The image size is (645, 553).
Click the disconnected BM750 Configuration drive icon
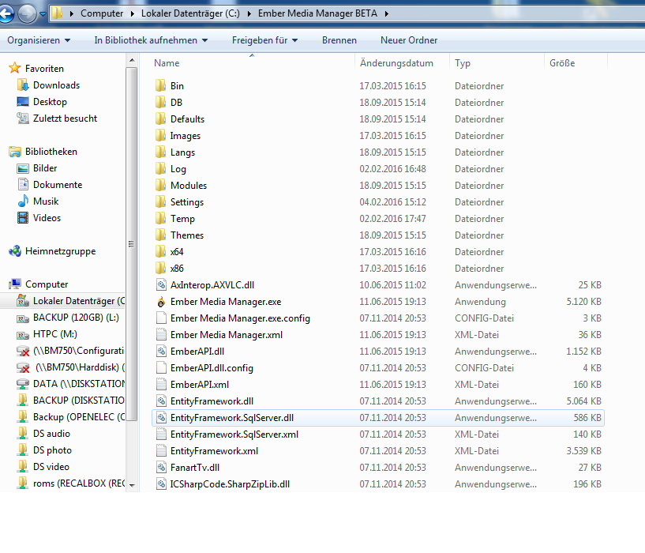23,351
